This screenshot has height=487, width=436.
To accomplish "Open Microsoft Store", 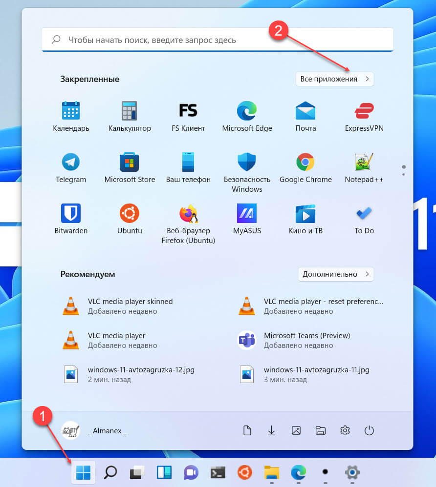I will pos(130,168).
